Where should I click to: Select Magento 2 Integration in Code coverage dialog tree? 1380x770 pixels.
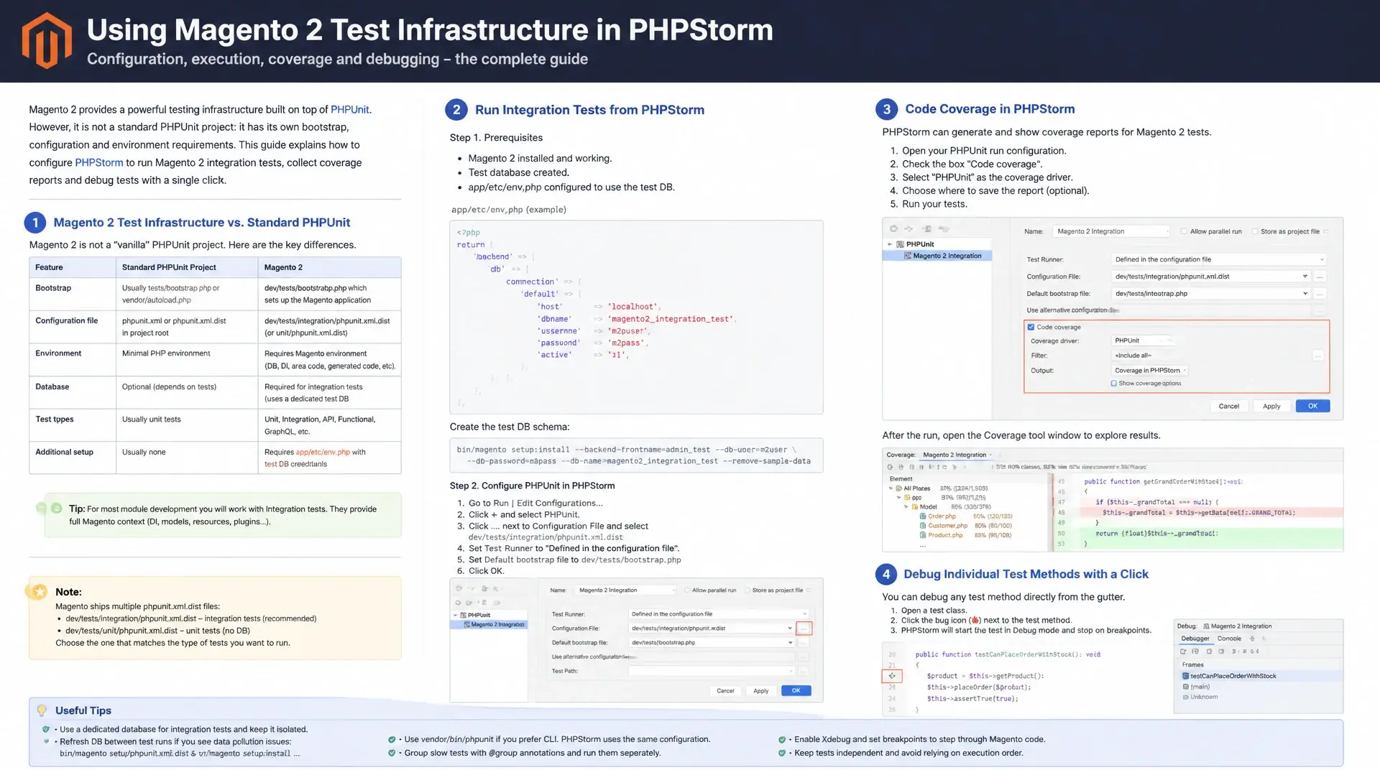click(x=938, y=256)
